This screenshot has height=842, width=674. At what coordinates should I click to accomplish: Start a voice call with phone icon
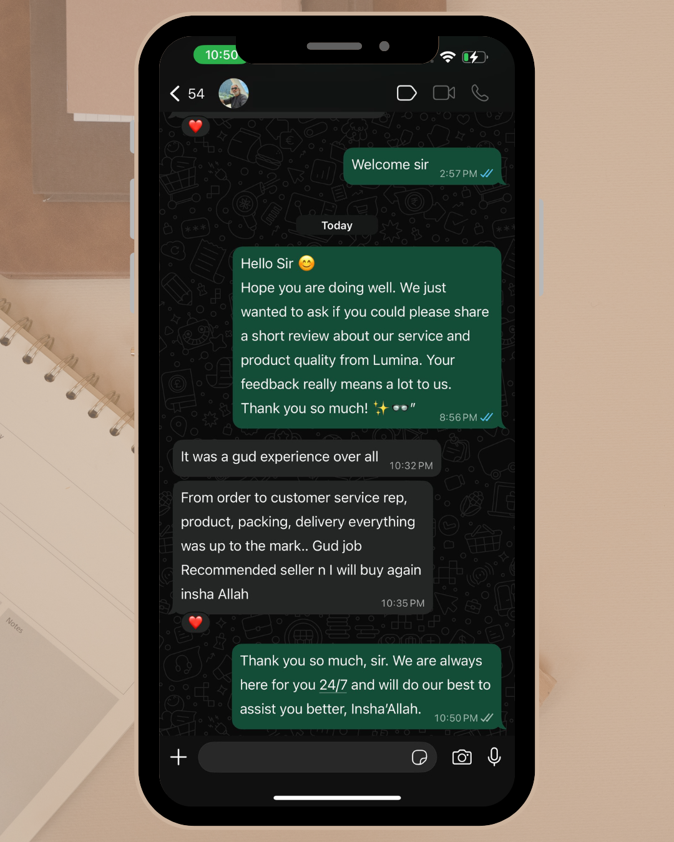click(x=479, y=93)
